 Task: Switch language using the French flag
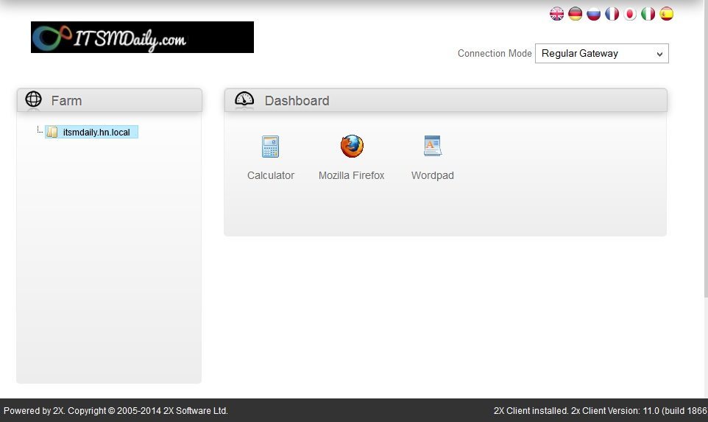coord(612,14)
